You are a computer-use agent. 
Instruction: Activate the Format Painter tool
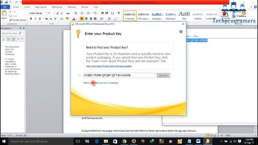pos(18,20)
